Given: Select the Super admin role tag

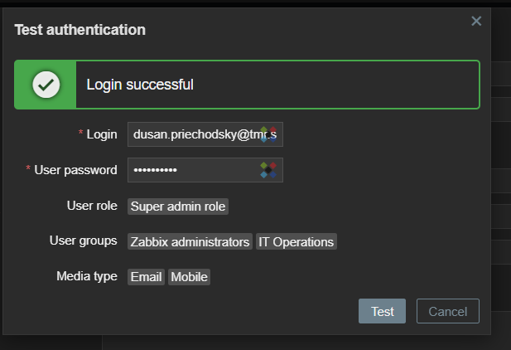Looking at the screenshot, I should [178, 206].
